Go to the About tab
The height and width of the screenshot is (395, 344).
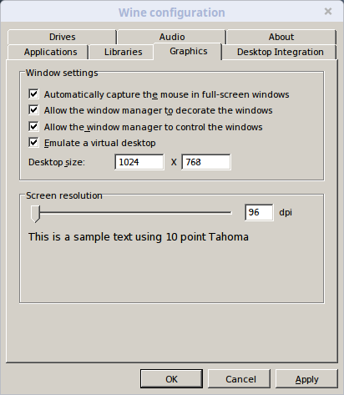pos(281,37)
